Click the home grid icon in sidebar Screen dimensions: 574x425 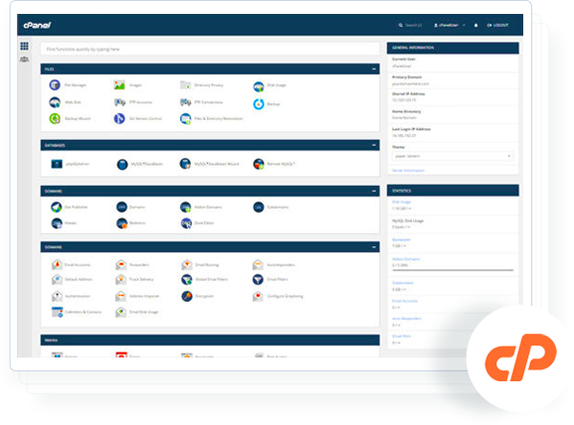coord(24,46)
